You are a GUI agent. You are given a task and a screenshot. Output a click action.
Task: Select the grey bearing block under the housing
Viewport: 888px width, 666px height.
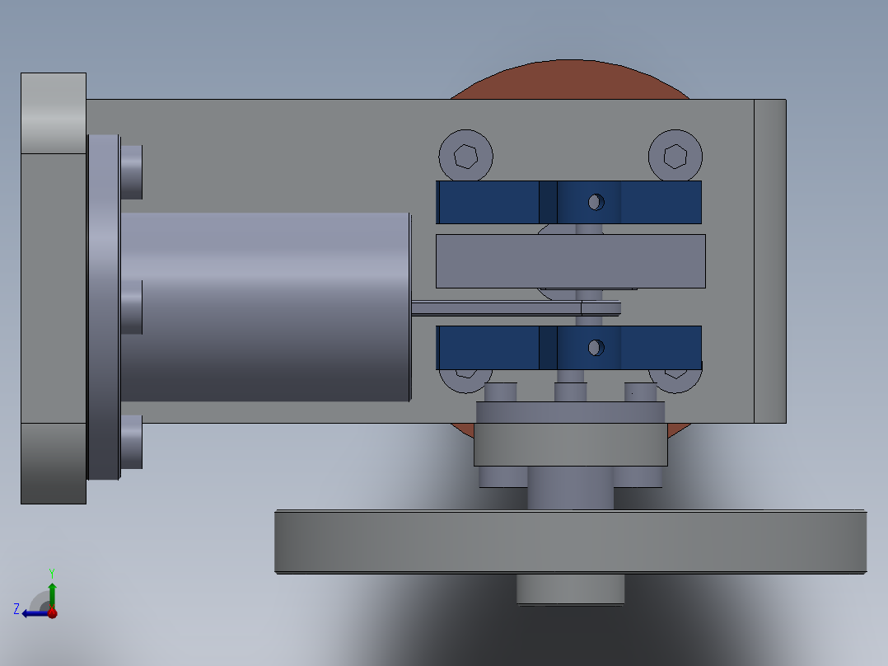tap(570, 444)
